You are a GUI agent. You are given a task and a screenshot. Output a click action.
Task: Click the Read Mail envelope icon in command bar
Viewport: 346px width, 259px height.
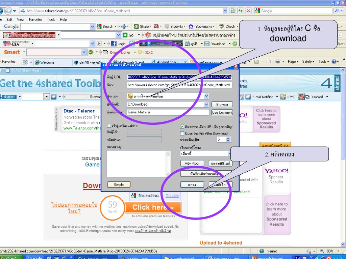tap(269, 62)
